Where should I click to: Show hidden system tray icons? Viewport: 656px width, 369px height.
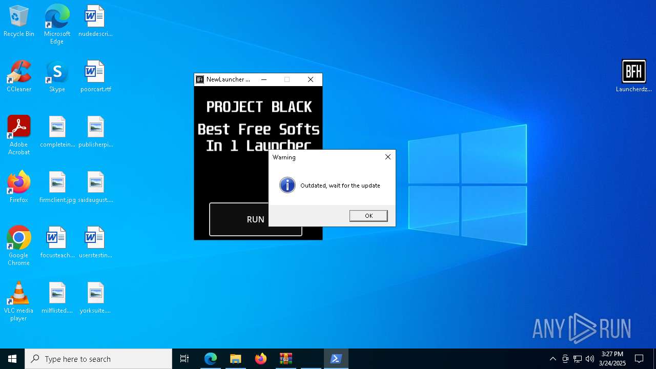pos(552,359)
